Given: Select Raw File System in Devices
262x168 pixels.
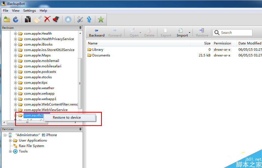Looking at the screenshot, I should click(31, 146).
